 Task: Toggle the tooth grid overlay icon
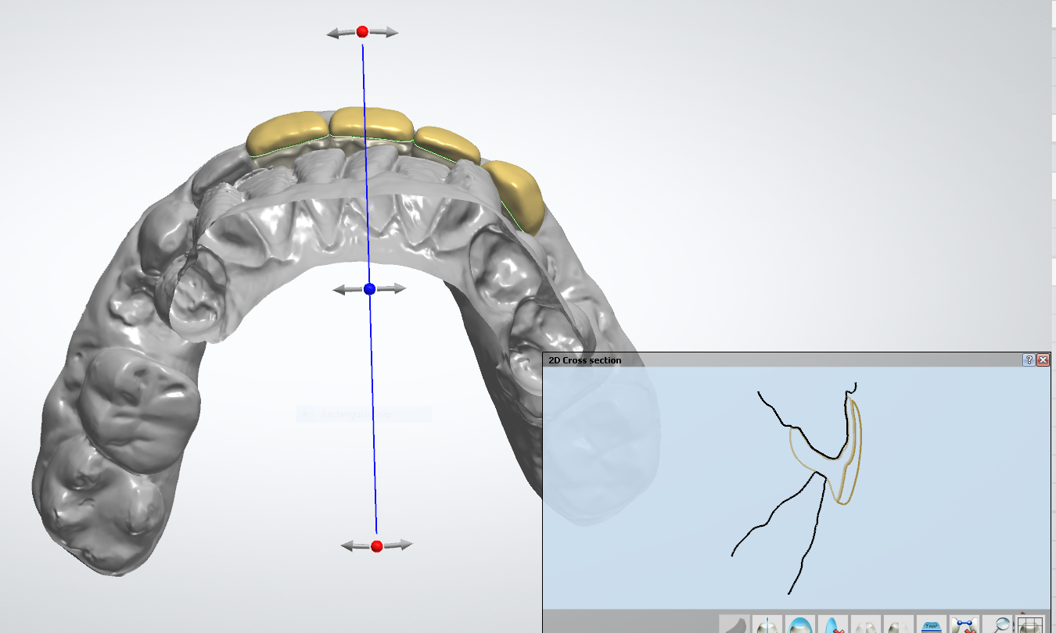(1030, 624)
